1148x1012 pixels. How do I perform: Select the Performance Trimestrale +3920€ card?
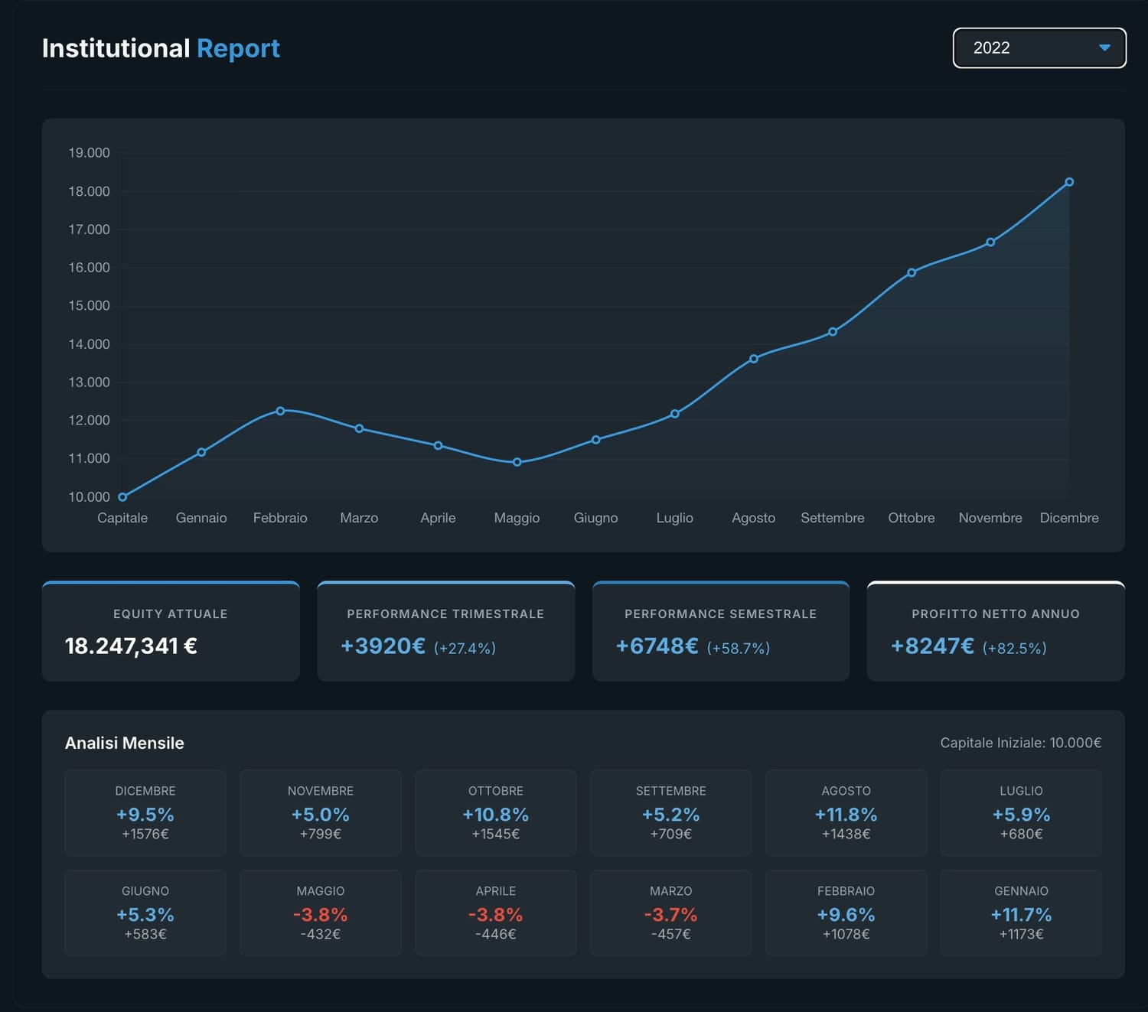coord(445,631)
